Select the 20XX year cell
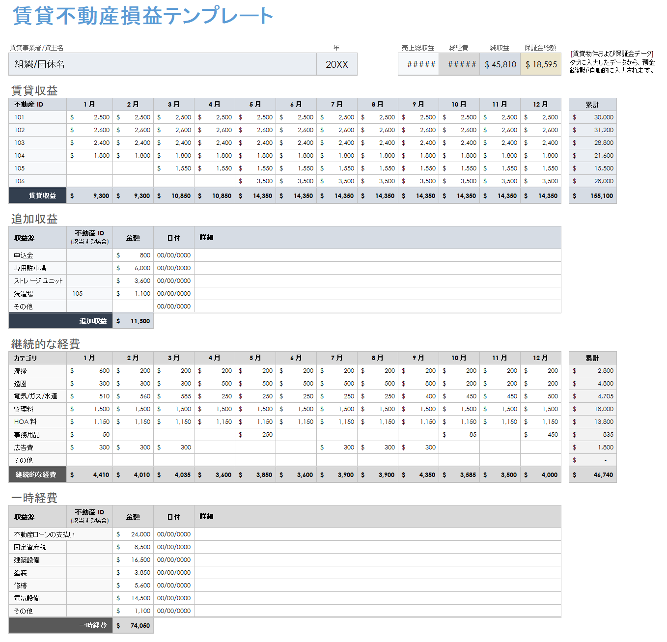Viewport: 667px width, 642px height. pos(337,64)
